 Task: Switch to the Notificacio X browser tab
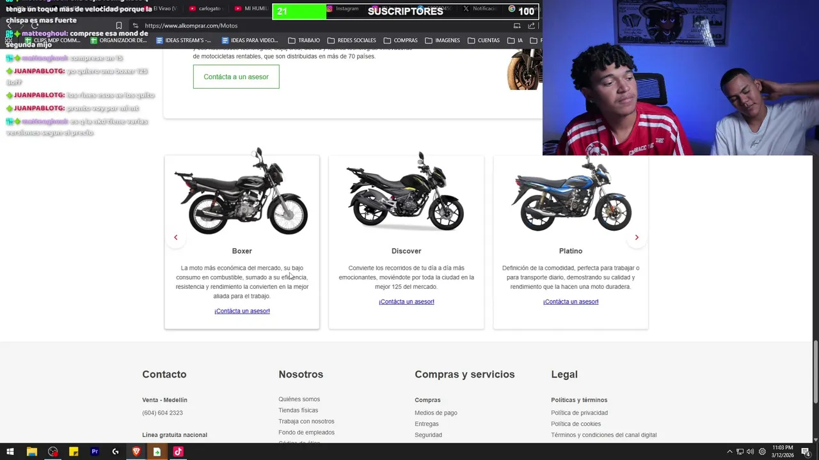coord(480,8)
